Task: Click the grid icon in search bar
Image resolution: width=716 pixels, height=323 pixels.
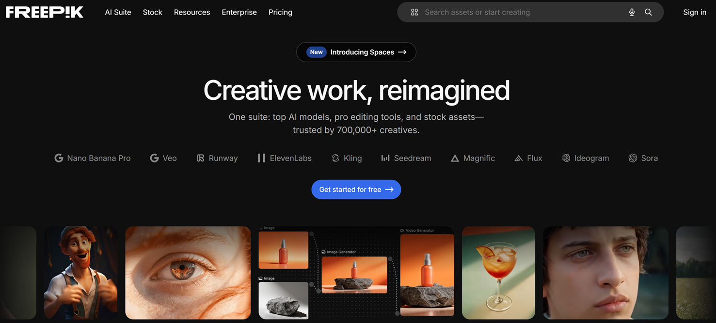Action: 414,12
